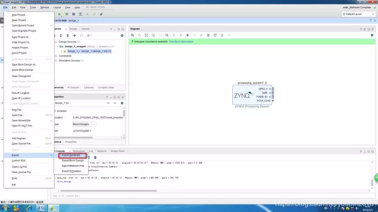This screenshot has width=378, height=212.
Task: Open the Export submenu in File menu
Action: point(29,155)
